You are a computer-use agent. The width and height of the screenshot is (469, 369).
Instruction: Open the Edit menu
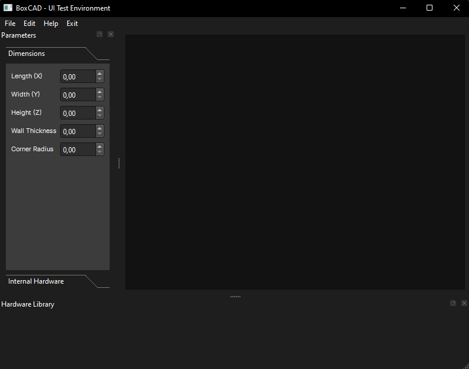(x=29, y=24)
